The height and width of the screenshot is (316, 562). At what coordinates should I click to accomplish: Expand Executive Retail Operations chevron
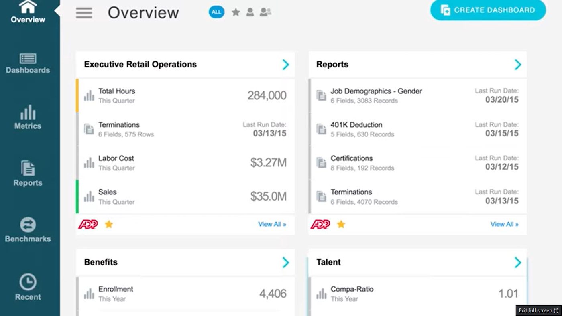[x=285, y=65]
